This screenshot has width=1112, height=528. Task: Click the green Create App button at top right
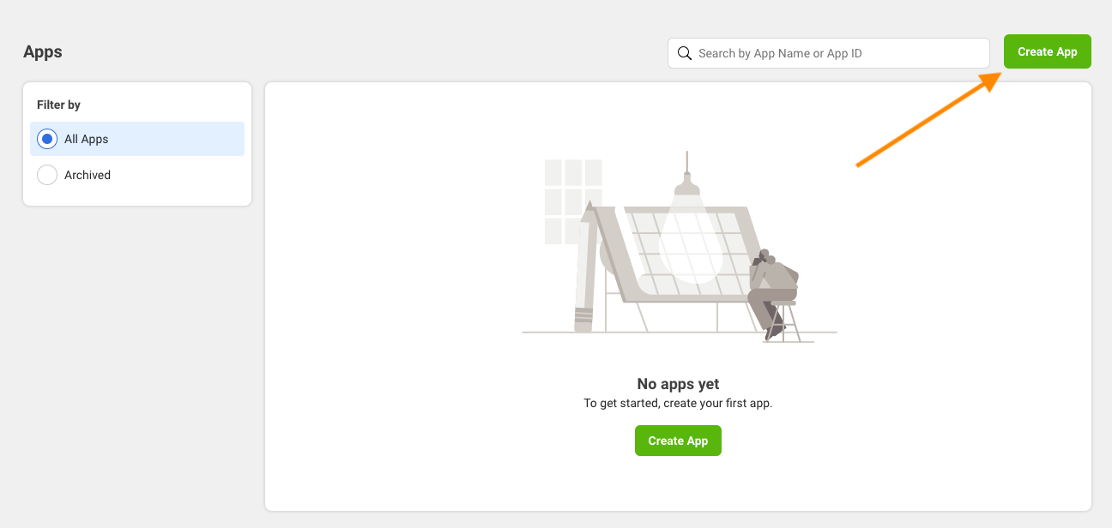coord(1048,51)
